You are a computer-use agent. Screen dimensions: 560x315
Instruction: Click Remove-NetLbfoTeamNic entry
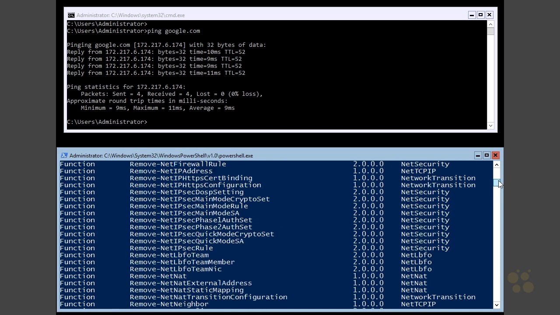point(176,269)
